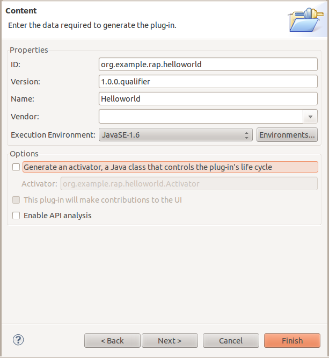Toggle the plug-in UI contributions checkbox
Image resolution: width=329 pixels, height=358 pixels.
coord(16,200)
